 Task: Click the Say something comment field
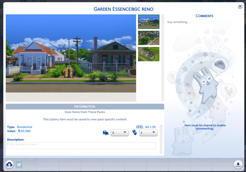tap(178, 22)
